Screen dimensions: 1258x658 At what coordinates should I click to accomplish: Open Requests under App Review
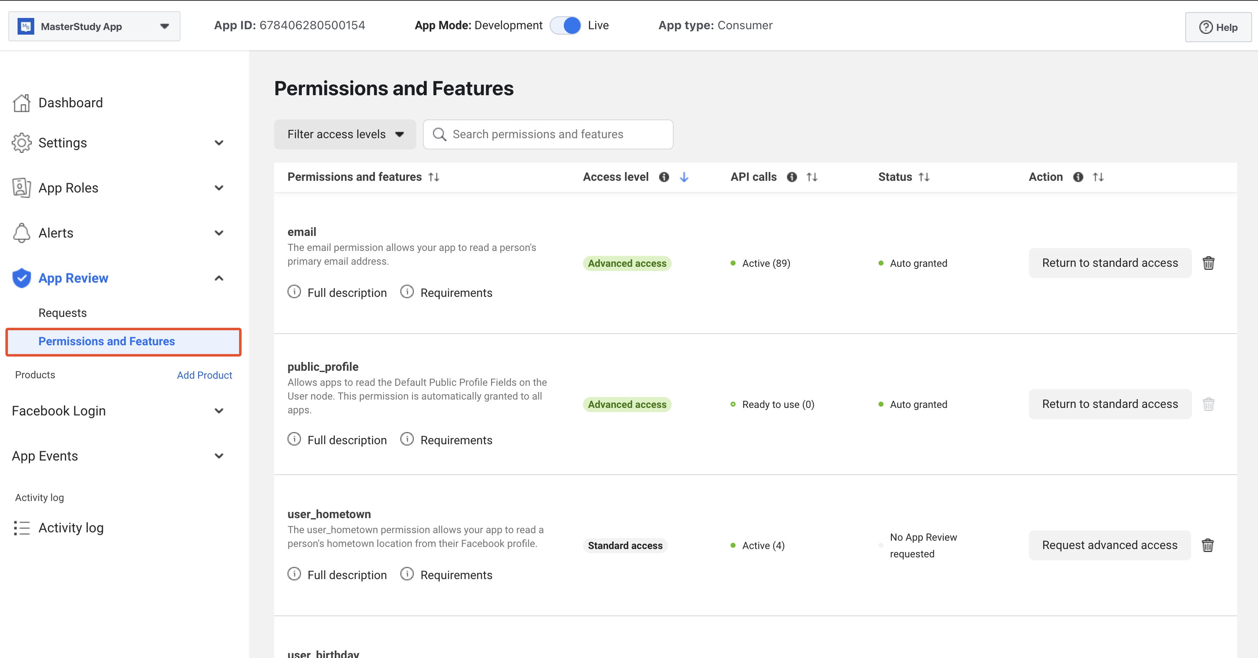[x=63, y=313]
